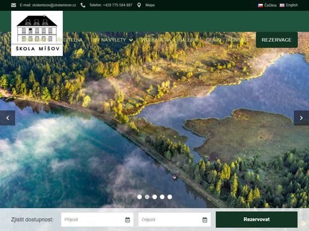Viewport: 309px width, 231px height.
Task: Click the email envelope icon
Action: click(13, 5)
